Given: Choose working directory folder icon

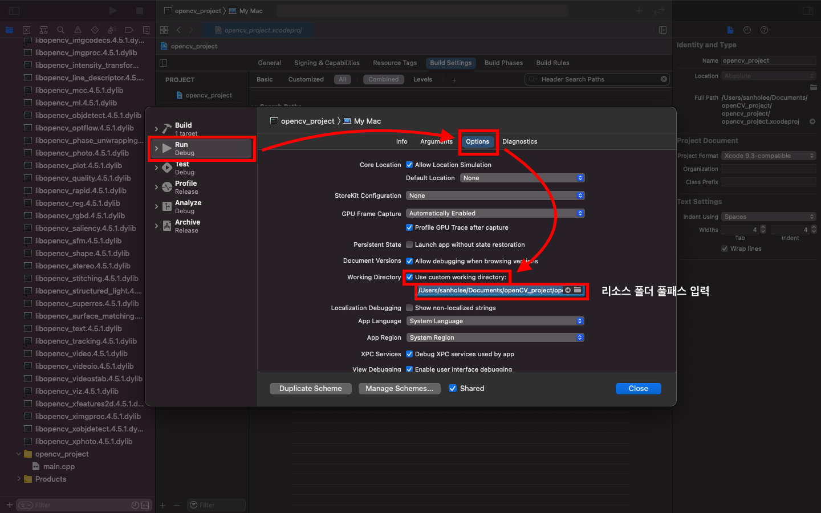Looking at the screenshot, I should click(578, 290).
